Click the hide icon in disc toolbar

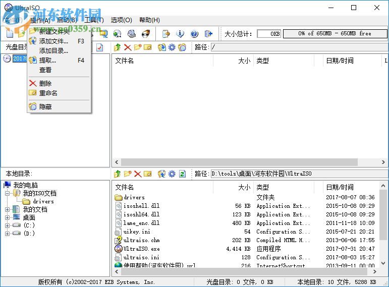click(182, 47)
